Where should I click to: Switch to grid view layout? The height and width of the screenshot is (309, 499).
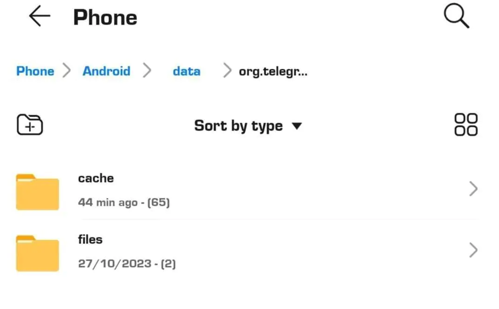point(466,125)
